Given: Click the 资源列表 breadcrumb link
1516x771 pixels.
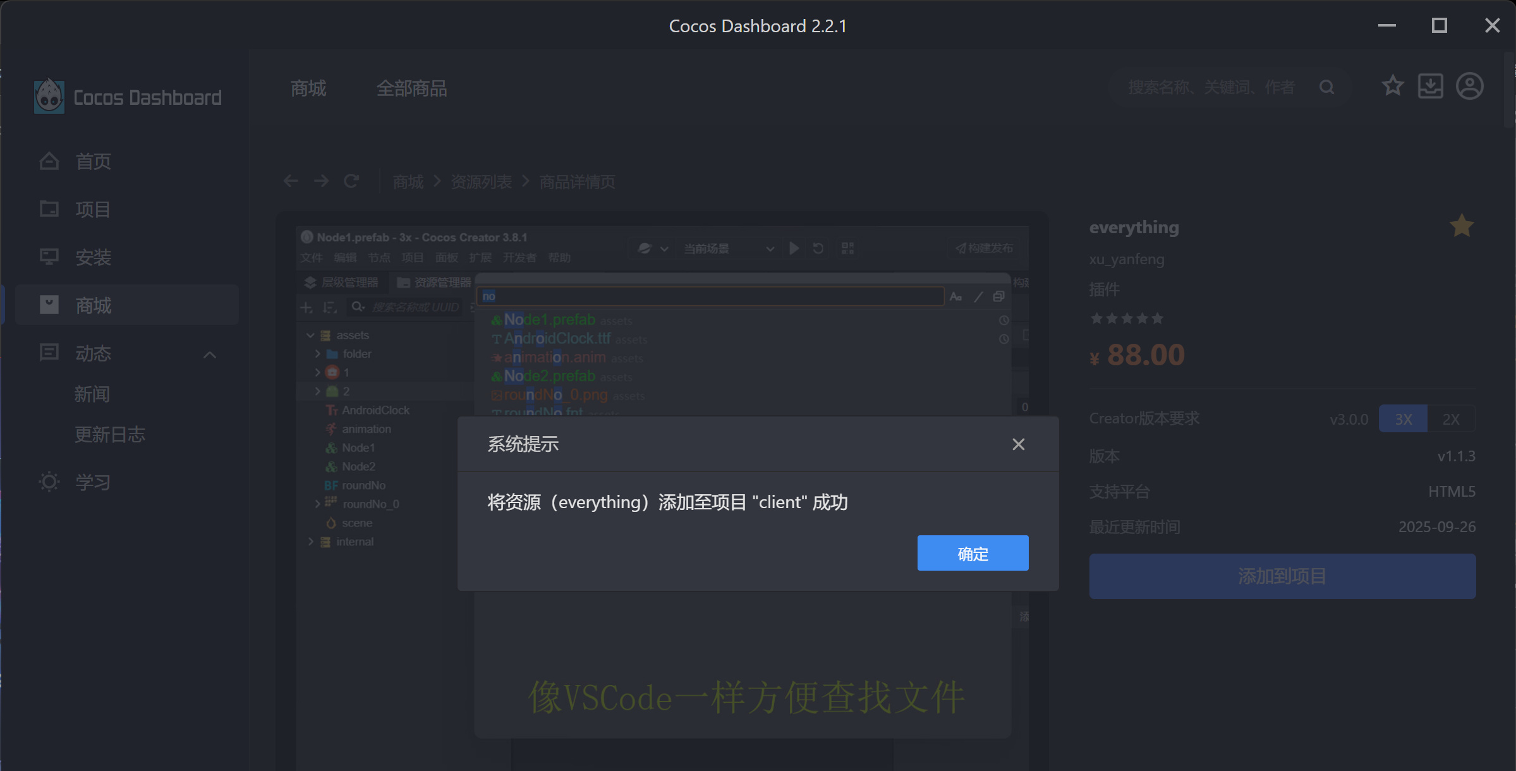Looking at the screenshot, I should (x=481, y=182).
